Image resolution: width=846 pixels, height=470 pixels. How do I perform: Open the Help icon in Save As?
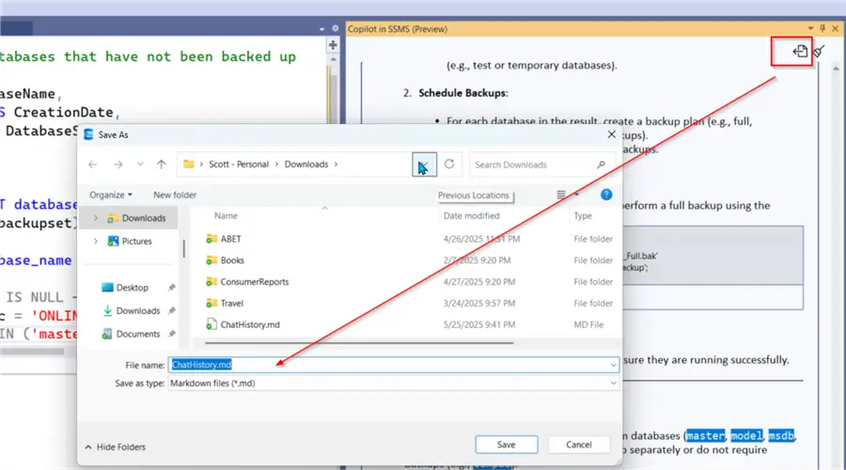(x=606, y=195)
